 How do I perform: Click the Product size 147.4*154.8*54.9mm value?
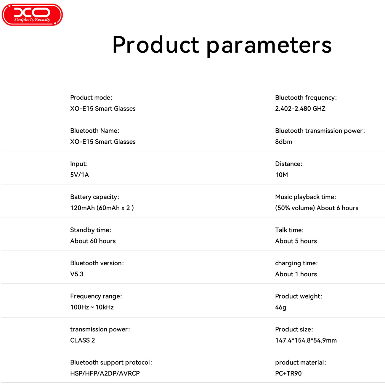point(306,340)
